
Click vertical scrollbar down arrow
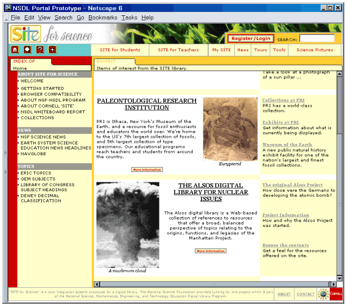(x=339, y=278)
